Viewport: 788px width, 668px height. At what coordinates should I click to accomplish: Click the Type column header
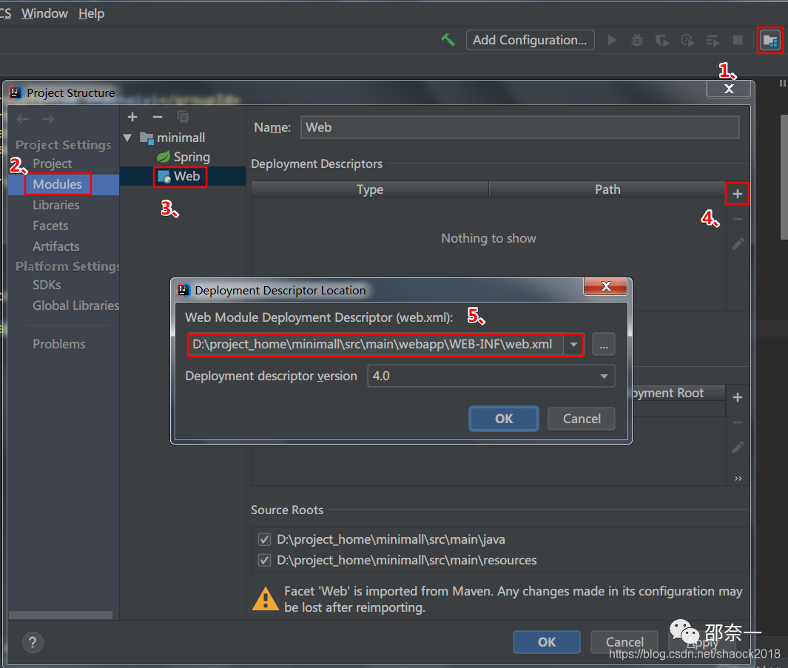(x=370, y=189)
